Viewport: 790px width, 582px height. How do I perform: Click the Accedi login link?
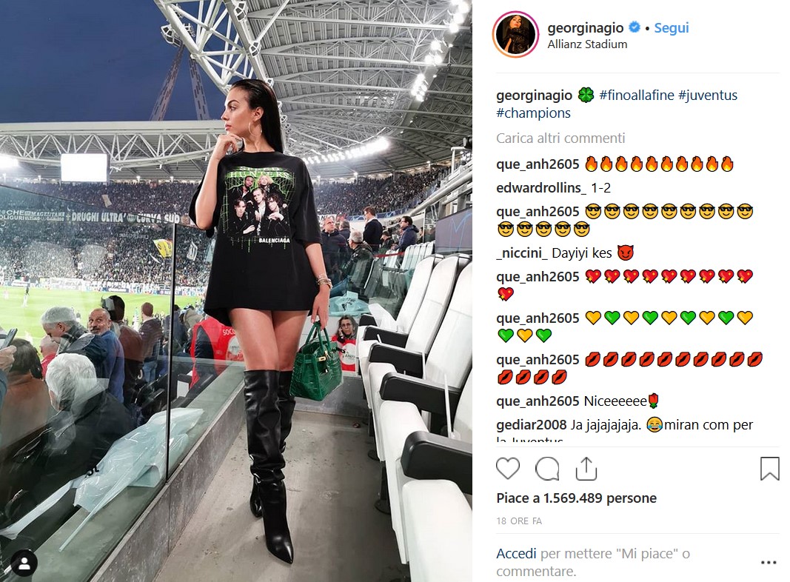click(516, 554)
